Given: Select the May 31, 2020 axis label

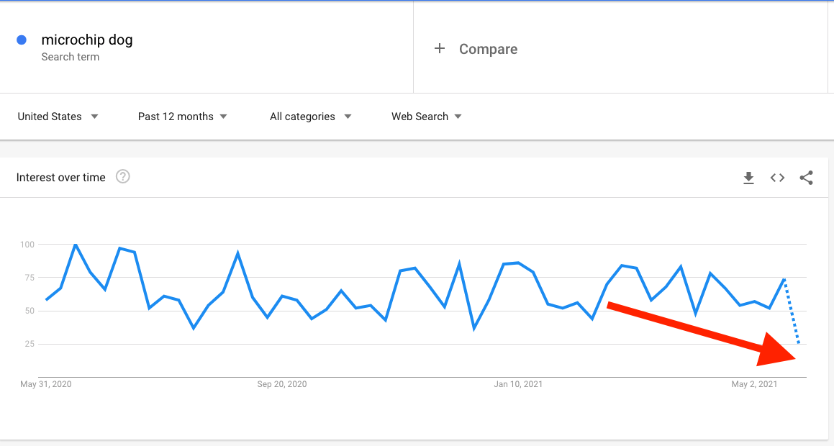Looking at the screenshot, I should [46, 384].
